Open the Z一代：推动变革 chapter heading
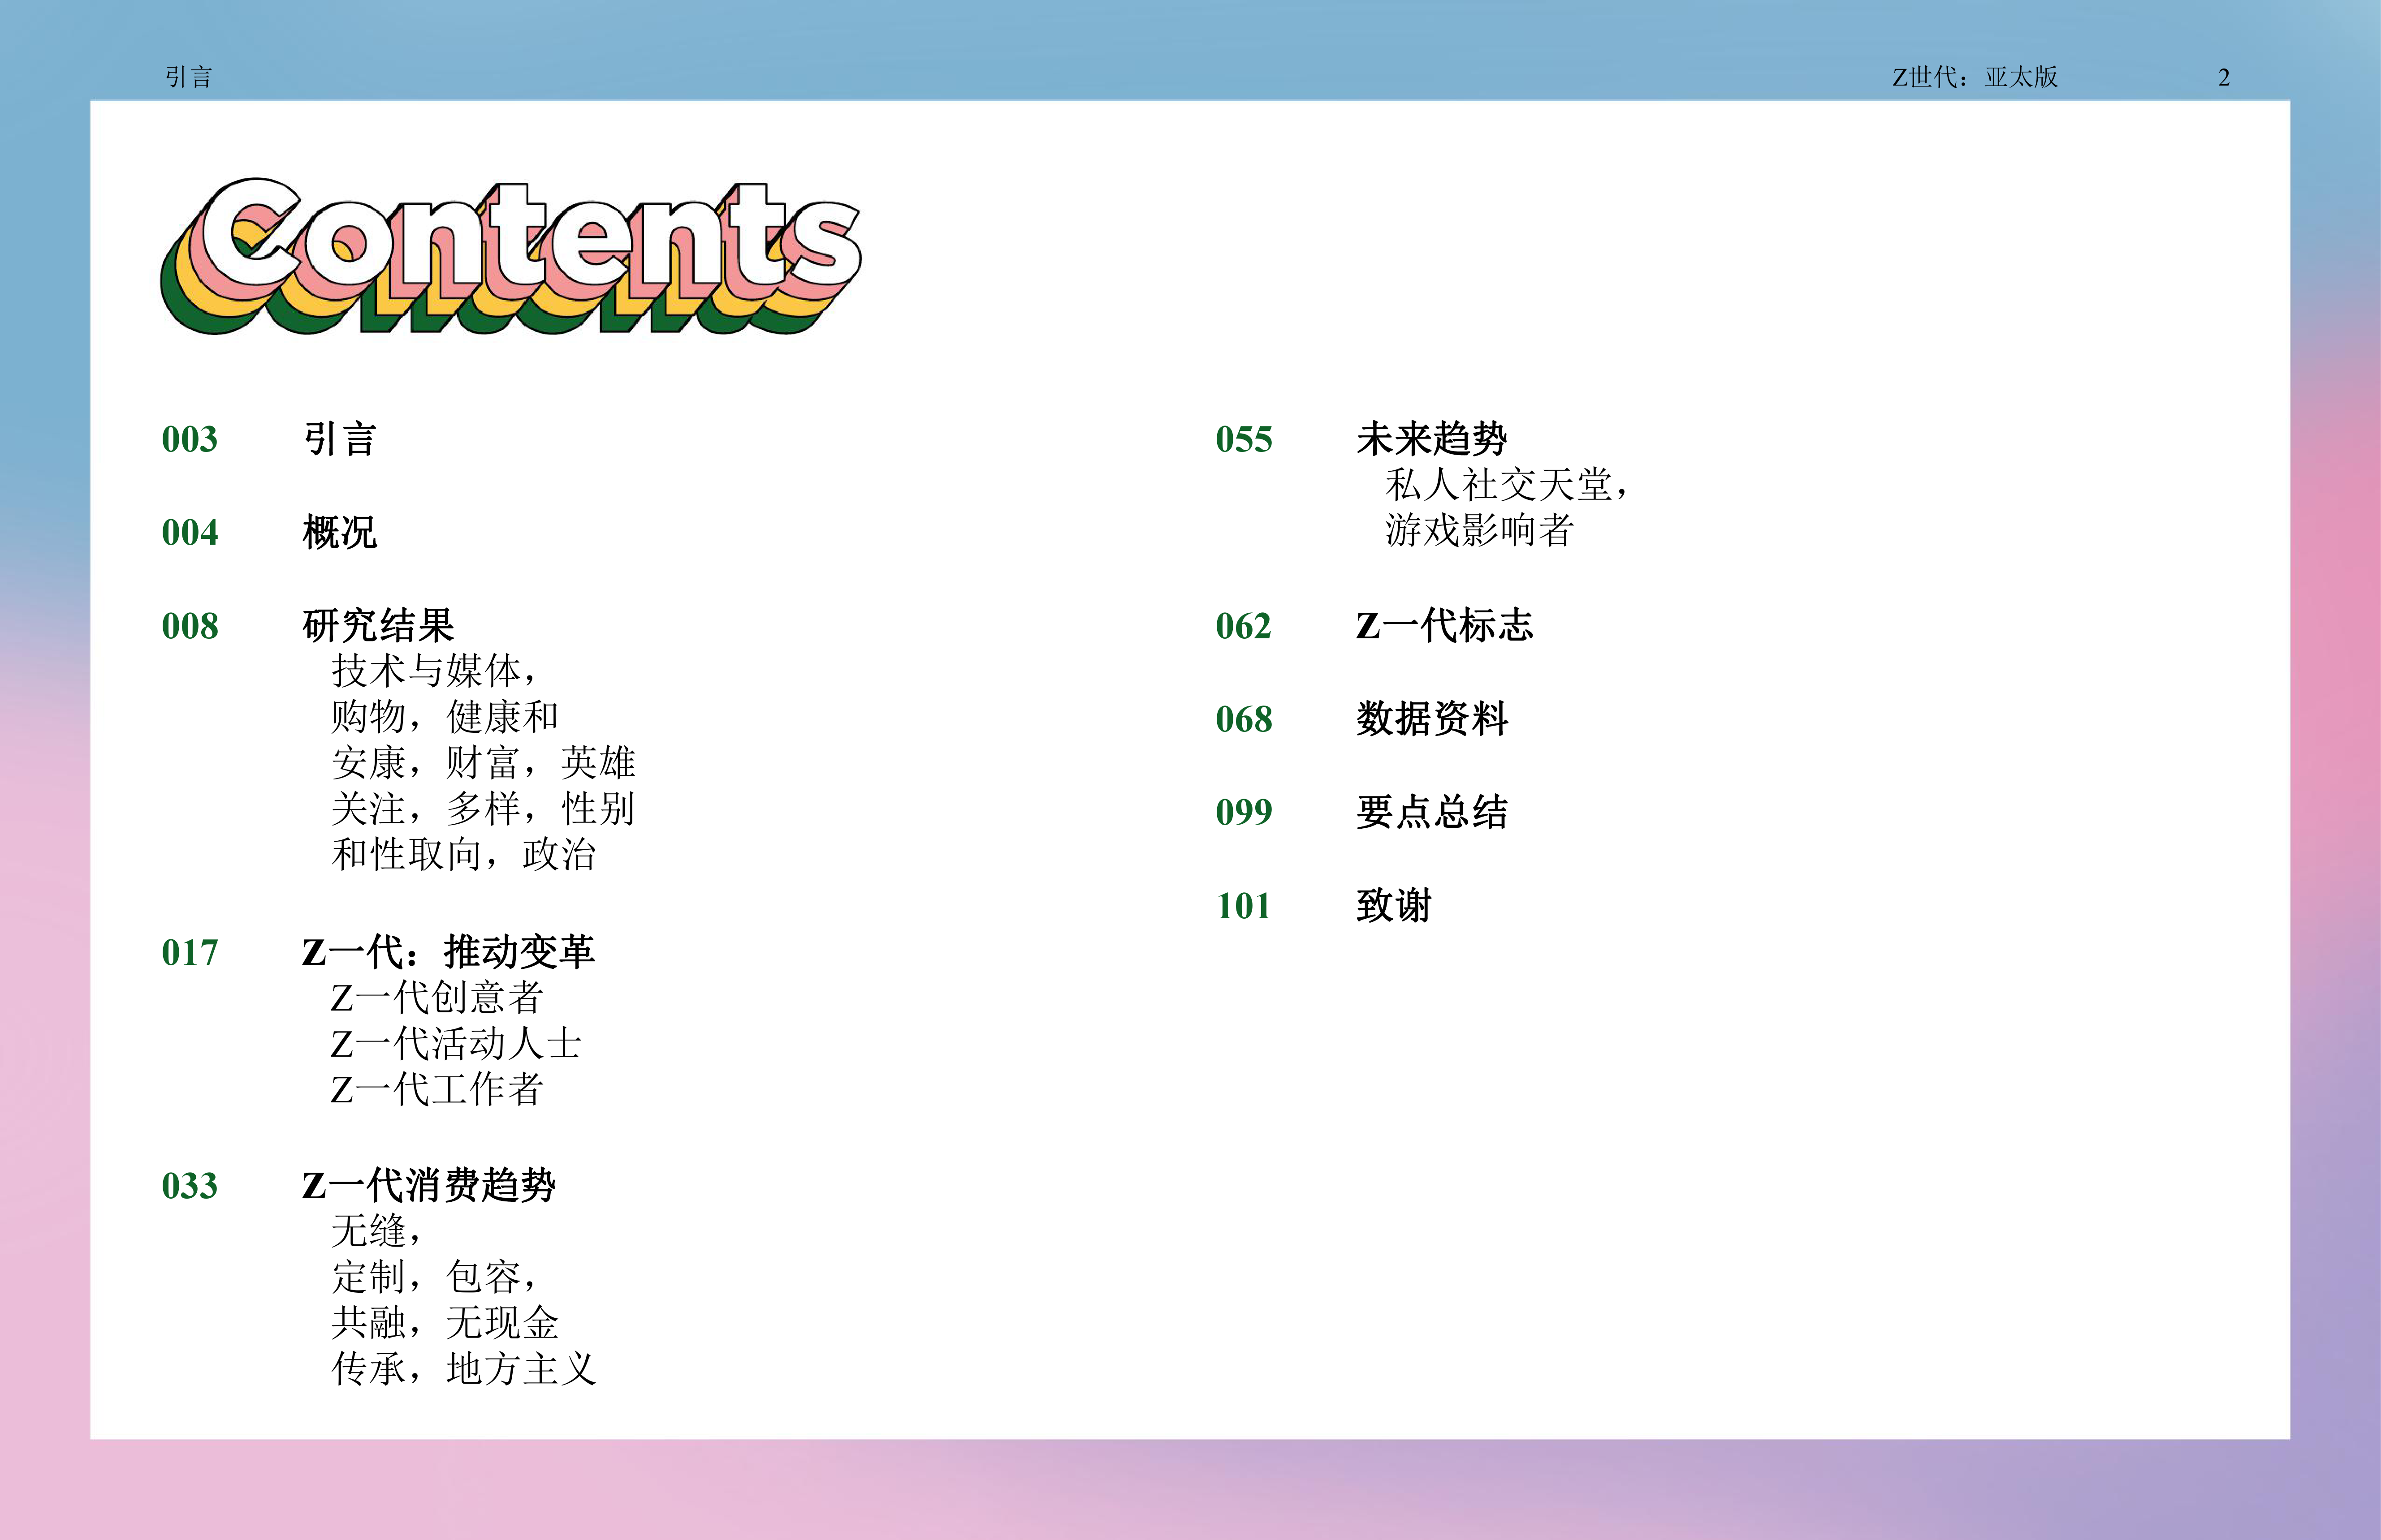 pos(448,952)
